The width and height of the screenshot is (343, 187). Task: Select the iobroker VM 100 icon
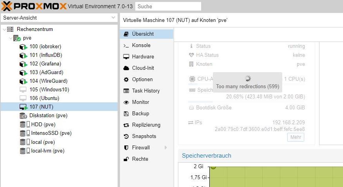pos(24,47)
